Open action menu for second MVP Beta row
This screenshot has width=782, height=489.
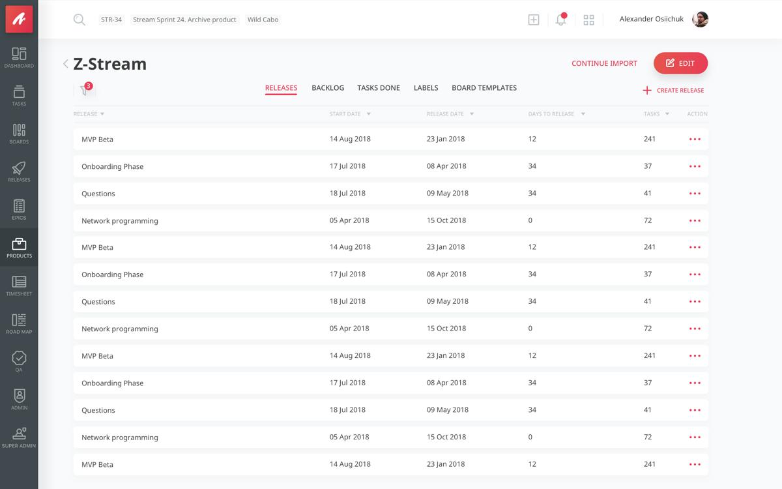click(x=695, y=247)
